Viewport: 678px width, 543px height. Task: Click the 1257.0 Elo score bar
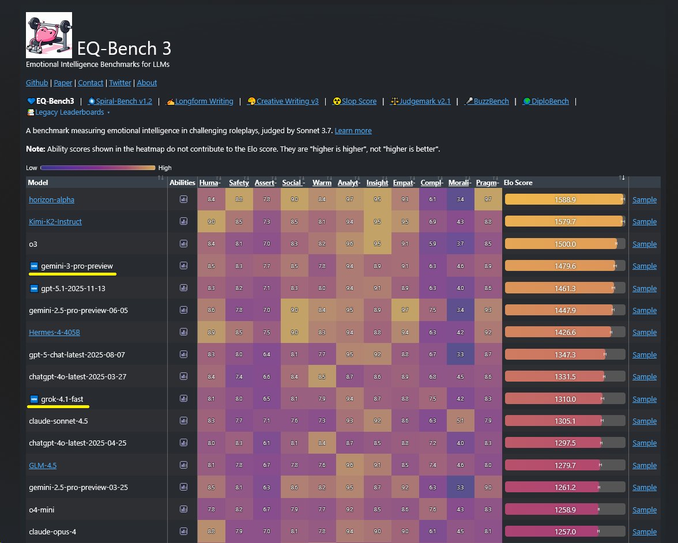click(x=565, y=531)
